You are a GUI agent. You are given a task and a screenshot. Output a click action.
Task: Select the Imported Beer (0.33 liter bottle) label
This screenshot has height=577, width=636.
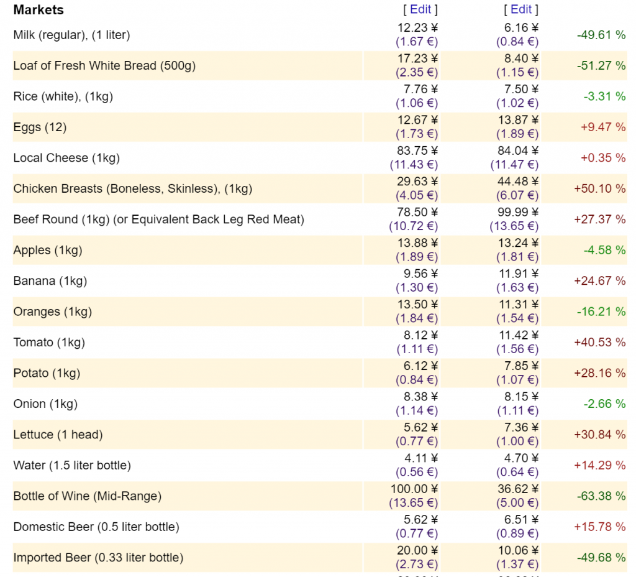coord(98,558)
